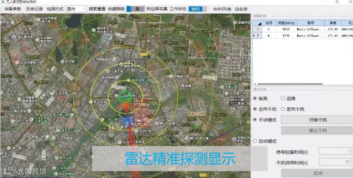Screen dimensions: 353x178
Task: Expand the 检测方式 dropdown showing 图传
Action: coord(76,9)
